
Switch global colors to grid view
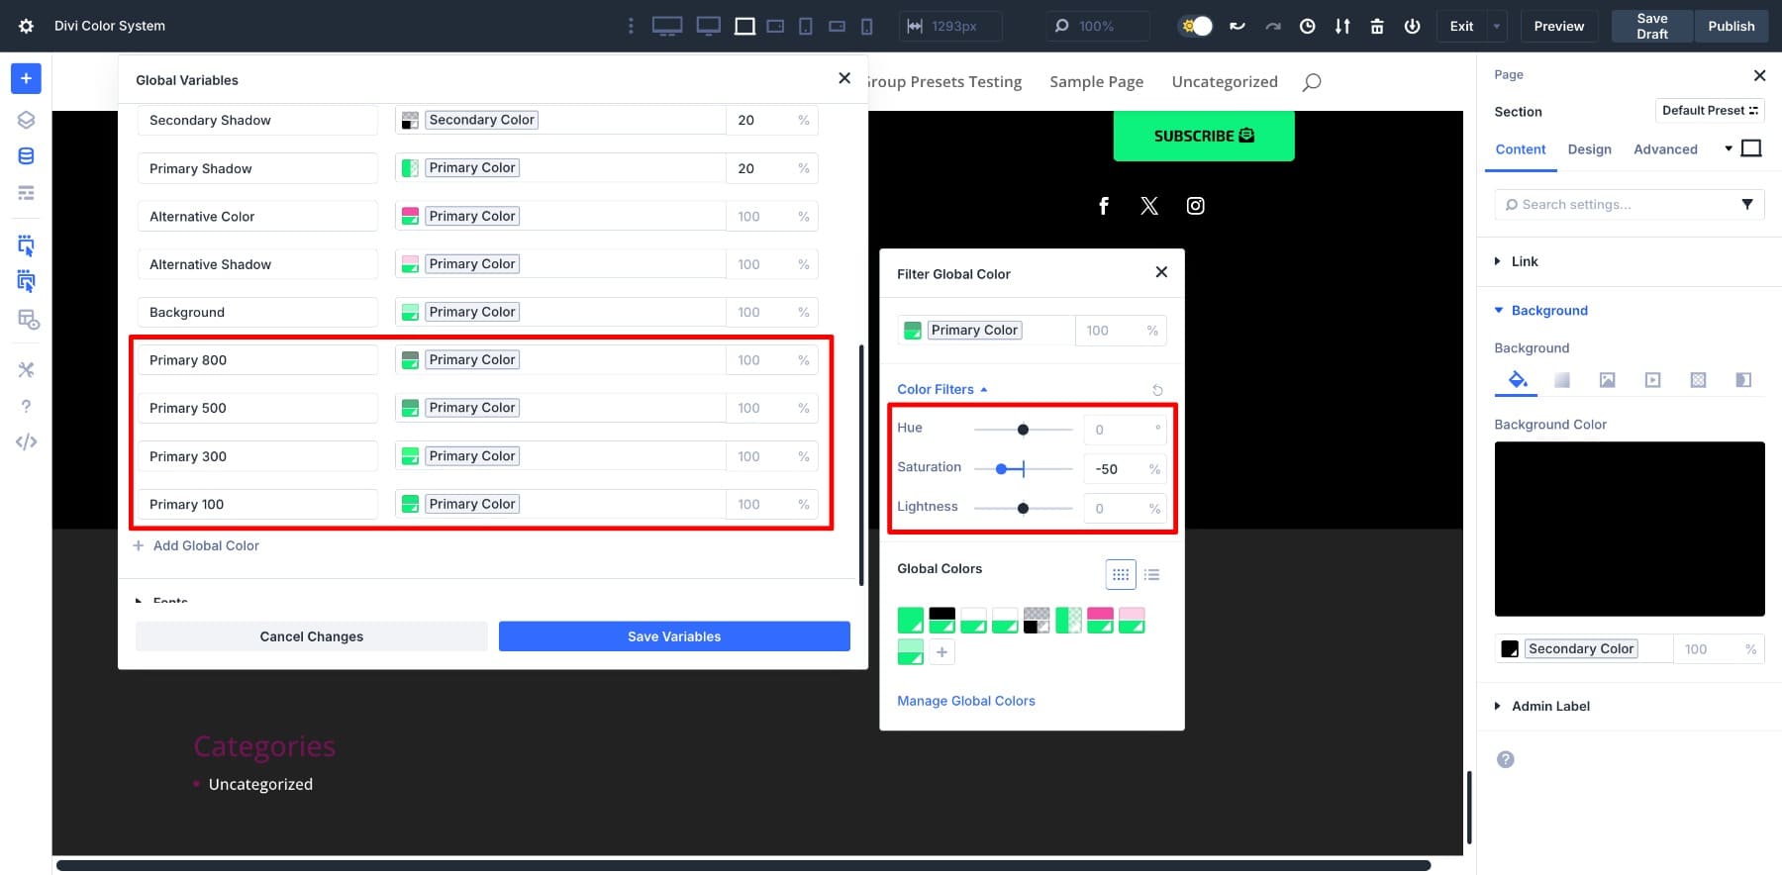point(1121,574)
